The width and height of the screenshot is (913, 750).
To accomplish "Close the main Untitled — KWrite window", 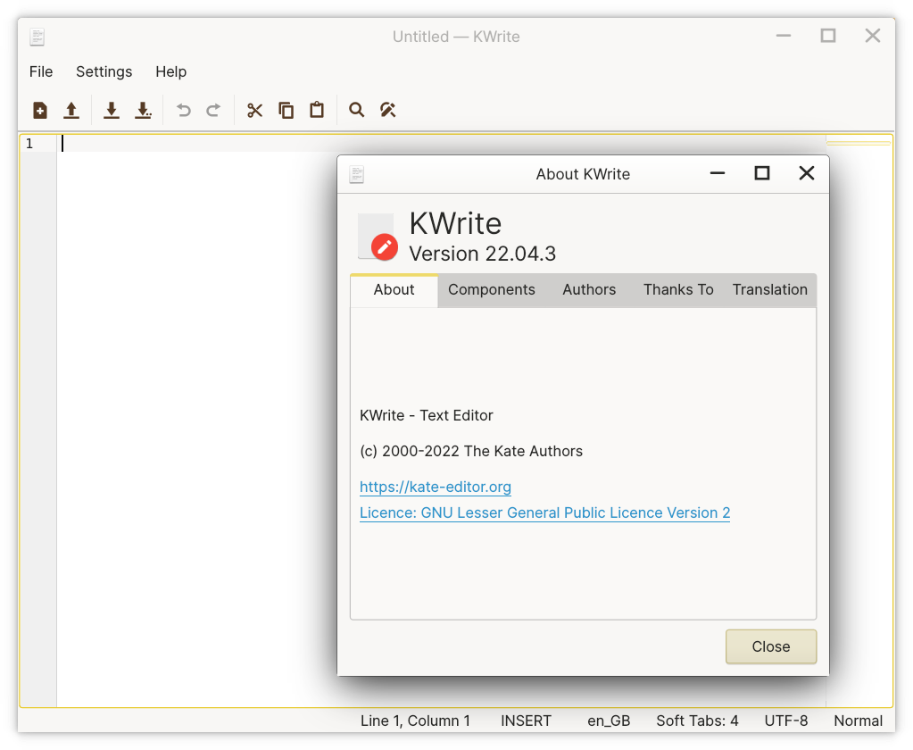I will (872, 36).
